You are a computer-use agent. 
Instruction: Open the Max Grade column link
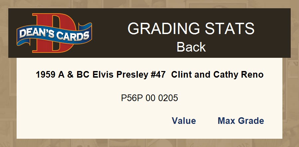pyautogui.click(x=241, y=121)
